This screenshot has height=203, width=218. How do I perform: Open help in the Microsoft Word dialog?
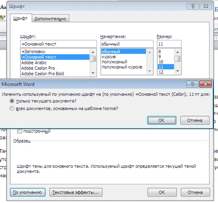point(192,84)
